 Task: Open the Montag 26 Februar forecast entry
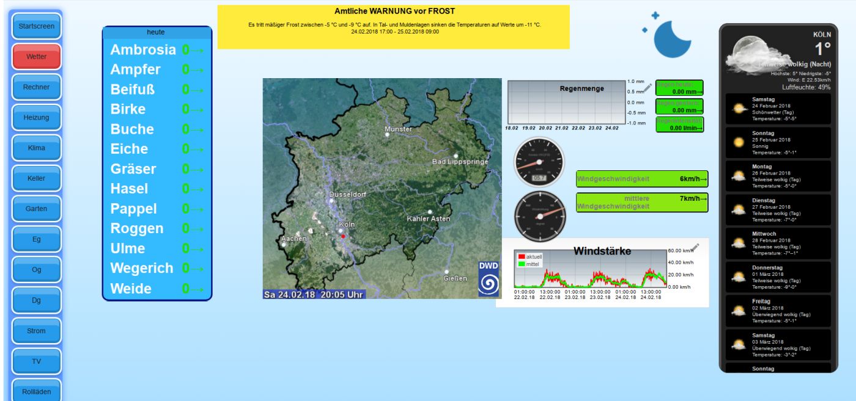click(778, 176)
